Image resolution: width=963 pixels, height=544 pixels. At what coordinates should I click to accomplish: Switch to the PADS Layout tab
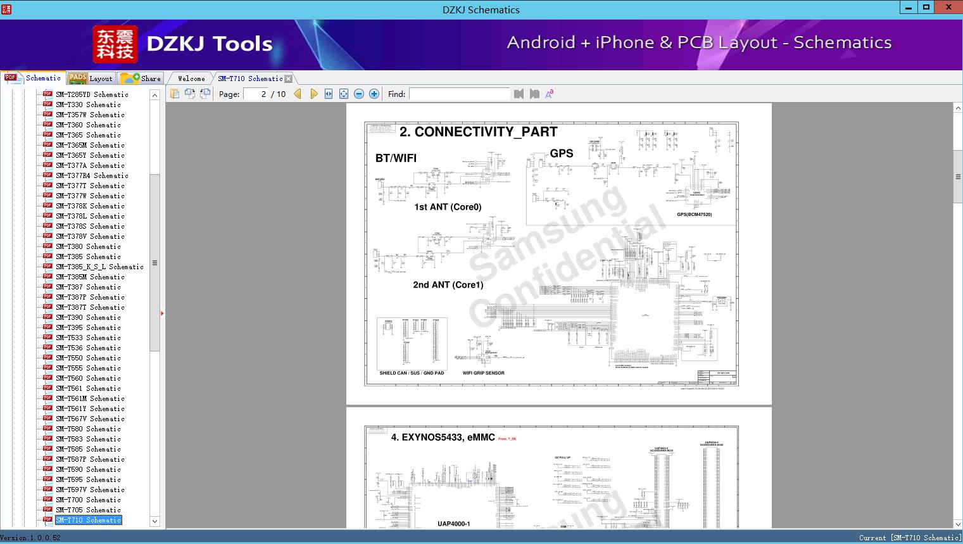(x=91, y=79)
